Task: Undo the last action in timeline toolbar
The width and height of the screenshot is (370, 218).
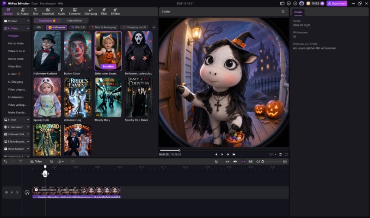Action: (x=6, y=162)
